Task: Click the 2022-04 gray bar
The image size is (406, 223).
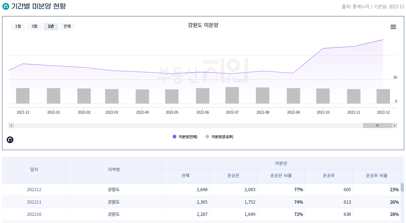Action: [x=142, y=97]
